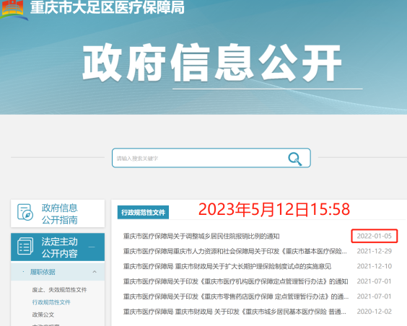The height and width of the screenshot is (326, 407).
Task: Click the 政府信息公开指南 document icon
Action: (25, 213)
